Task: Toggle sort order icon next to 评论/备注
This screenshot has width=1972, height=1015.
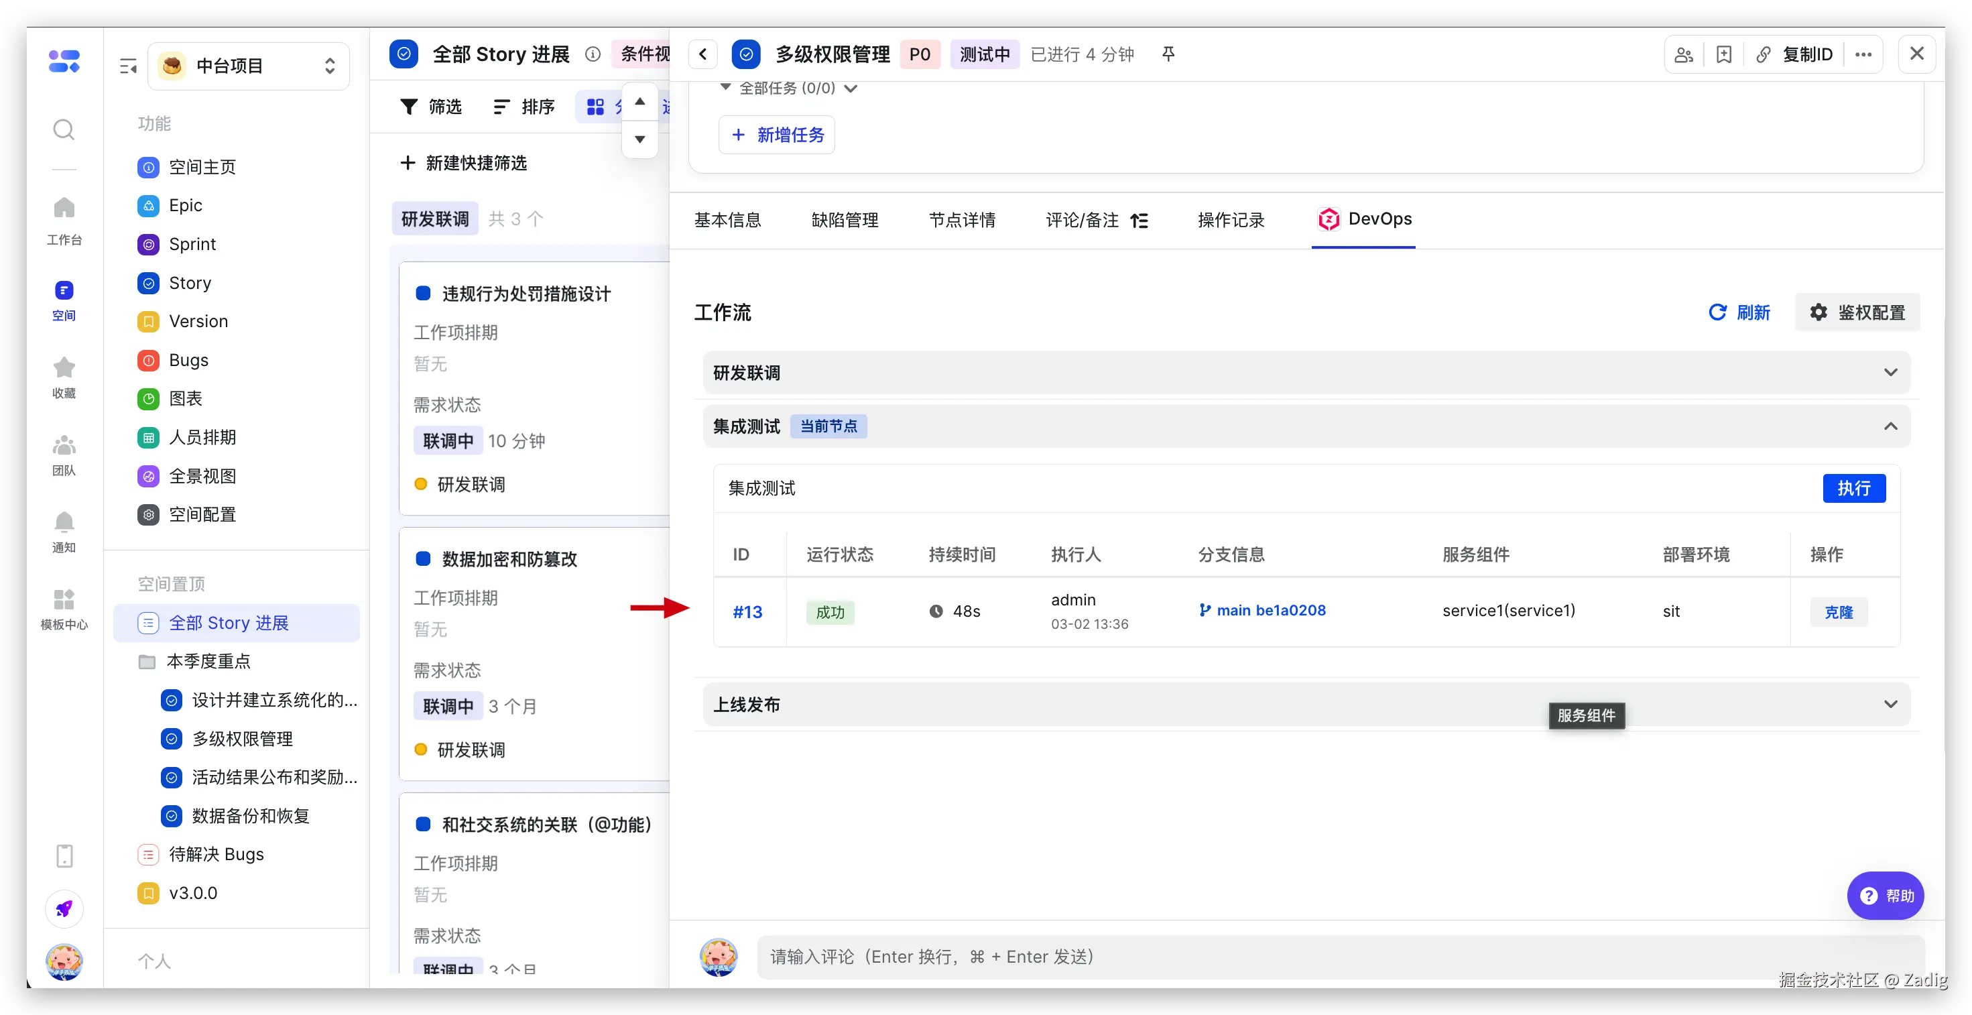Action: pos(1139,221)
